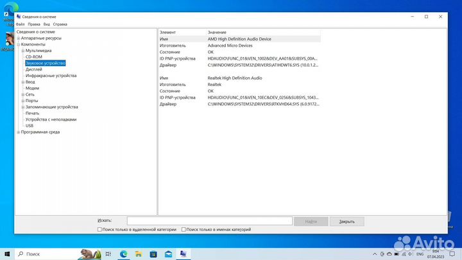Viewport: 462px width, 260px height.
Task: Open the Файл menu
Action: pos(20,24)
